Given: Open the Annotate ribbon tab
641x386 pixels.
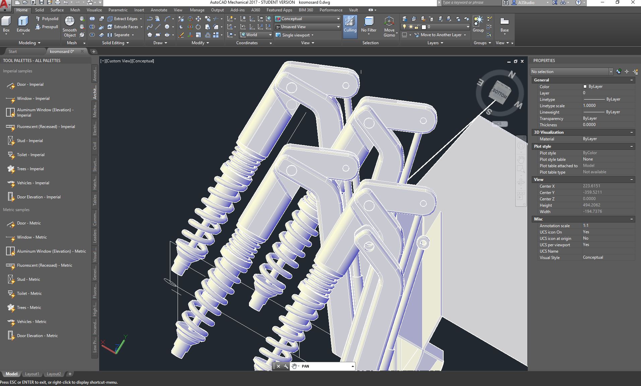Looking at the screenshot, I should pos(159,10).
